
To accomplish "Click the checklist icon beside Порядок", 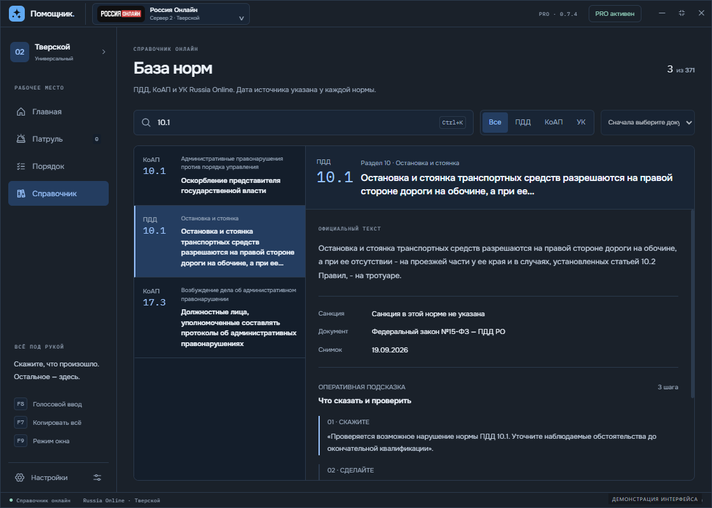I will [21, 166].
